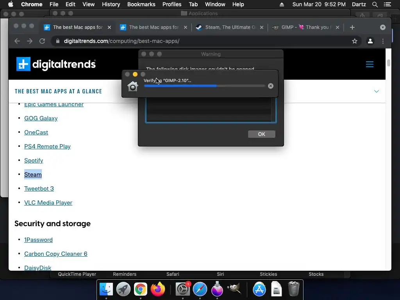Open the View menu
This screenshot has height=300, width=400.
click(x=89, y=4)
